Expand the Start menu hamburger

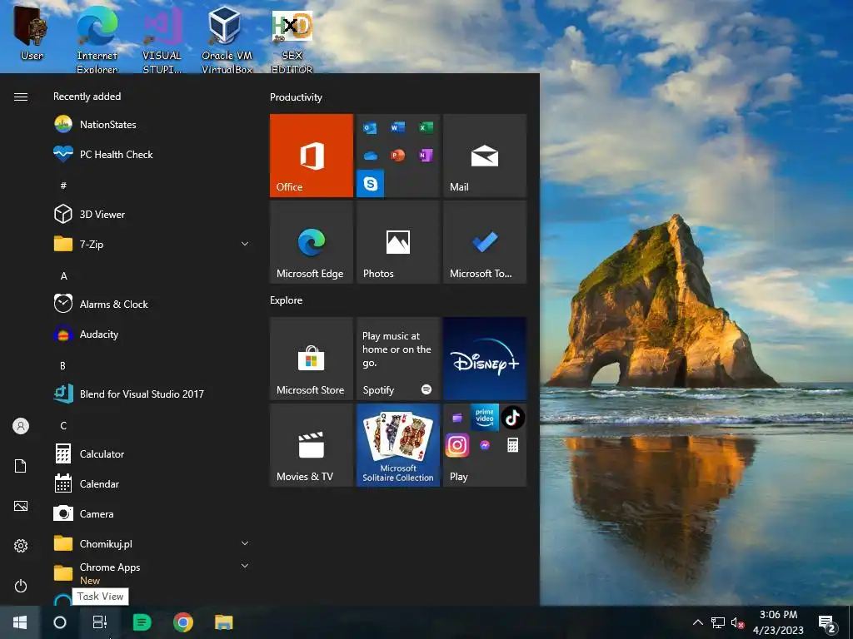pyautogui.click(x=21, y=97)
